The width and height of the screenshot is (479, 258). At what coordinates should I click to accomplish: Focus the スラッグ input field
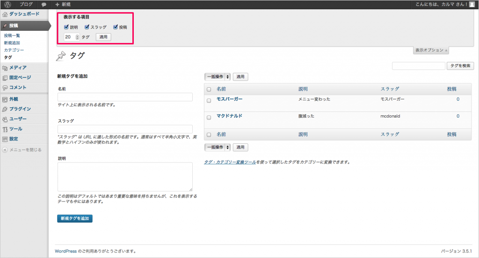tap(125, 129)
